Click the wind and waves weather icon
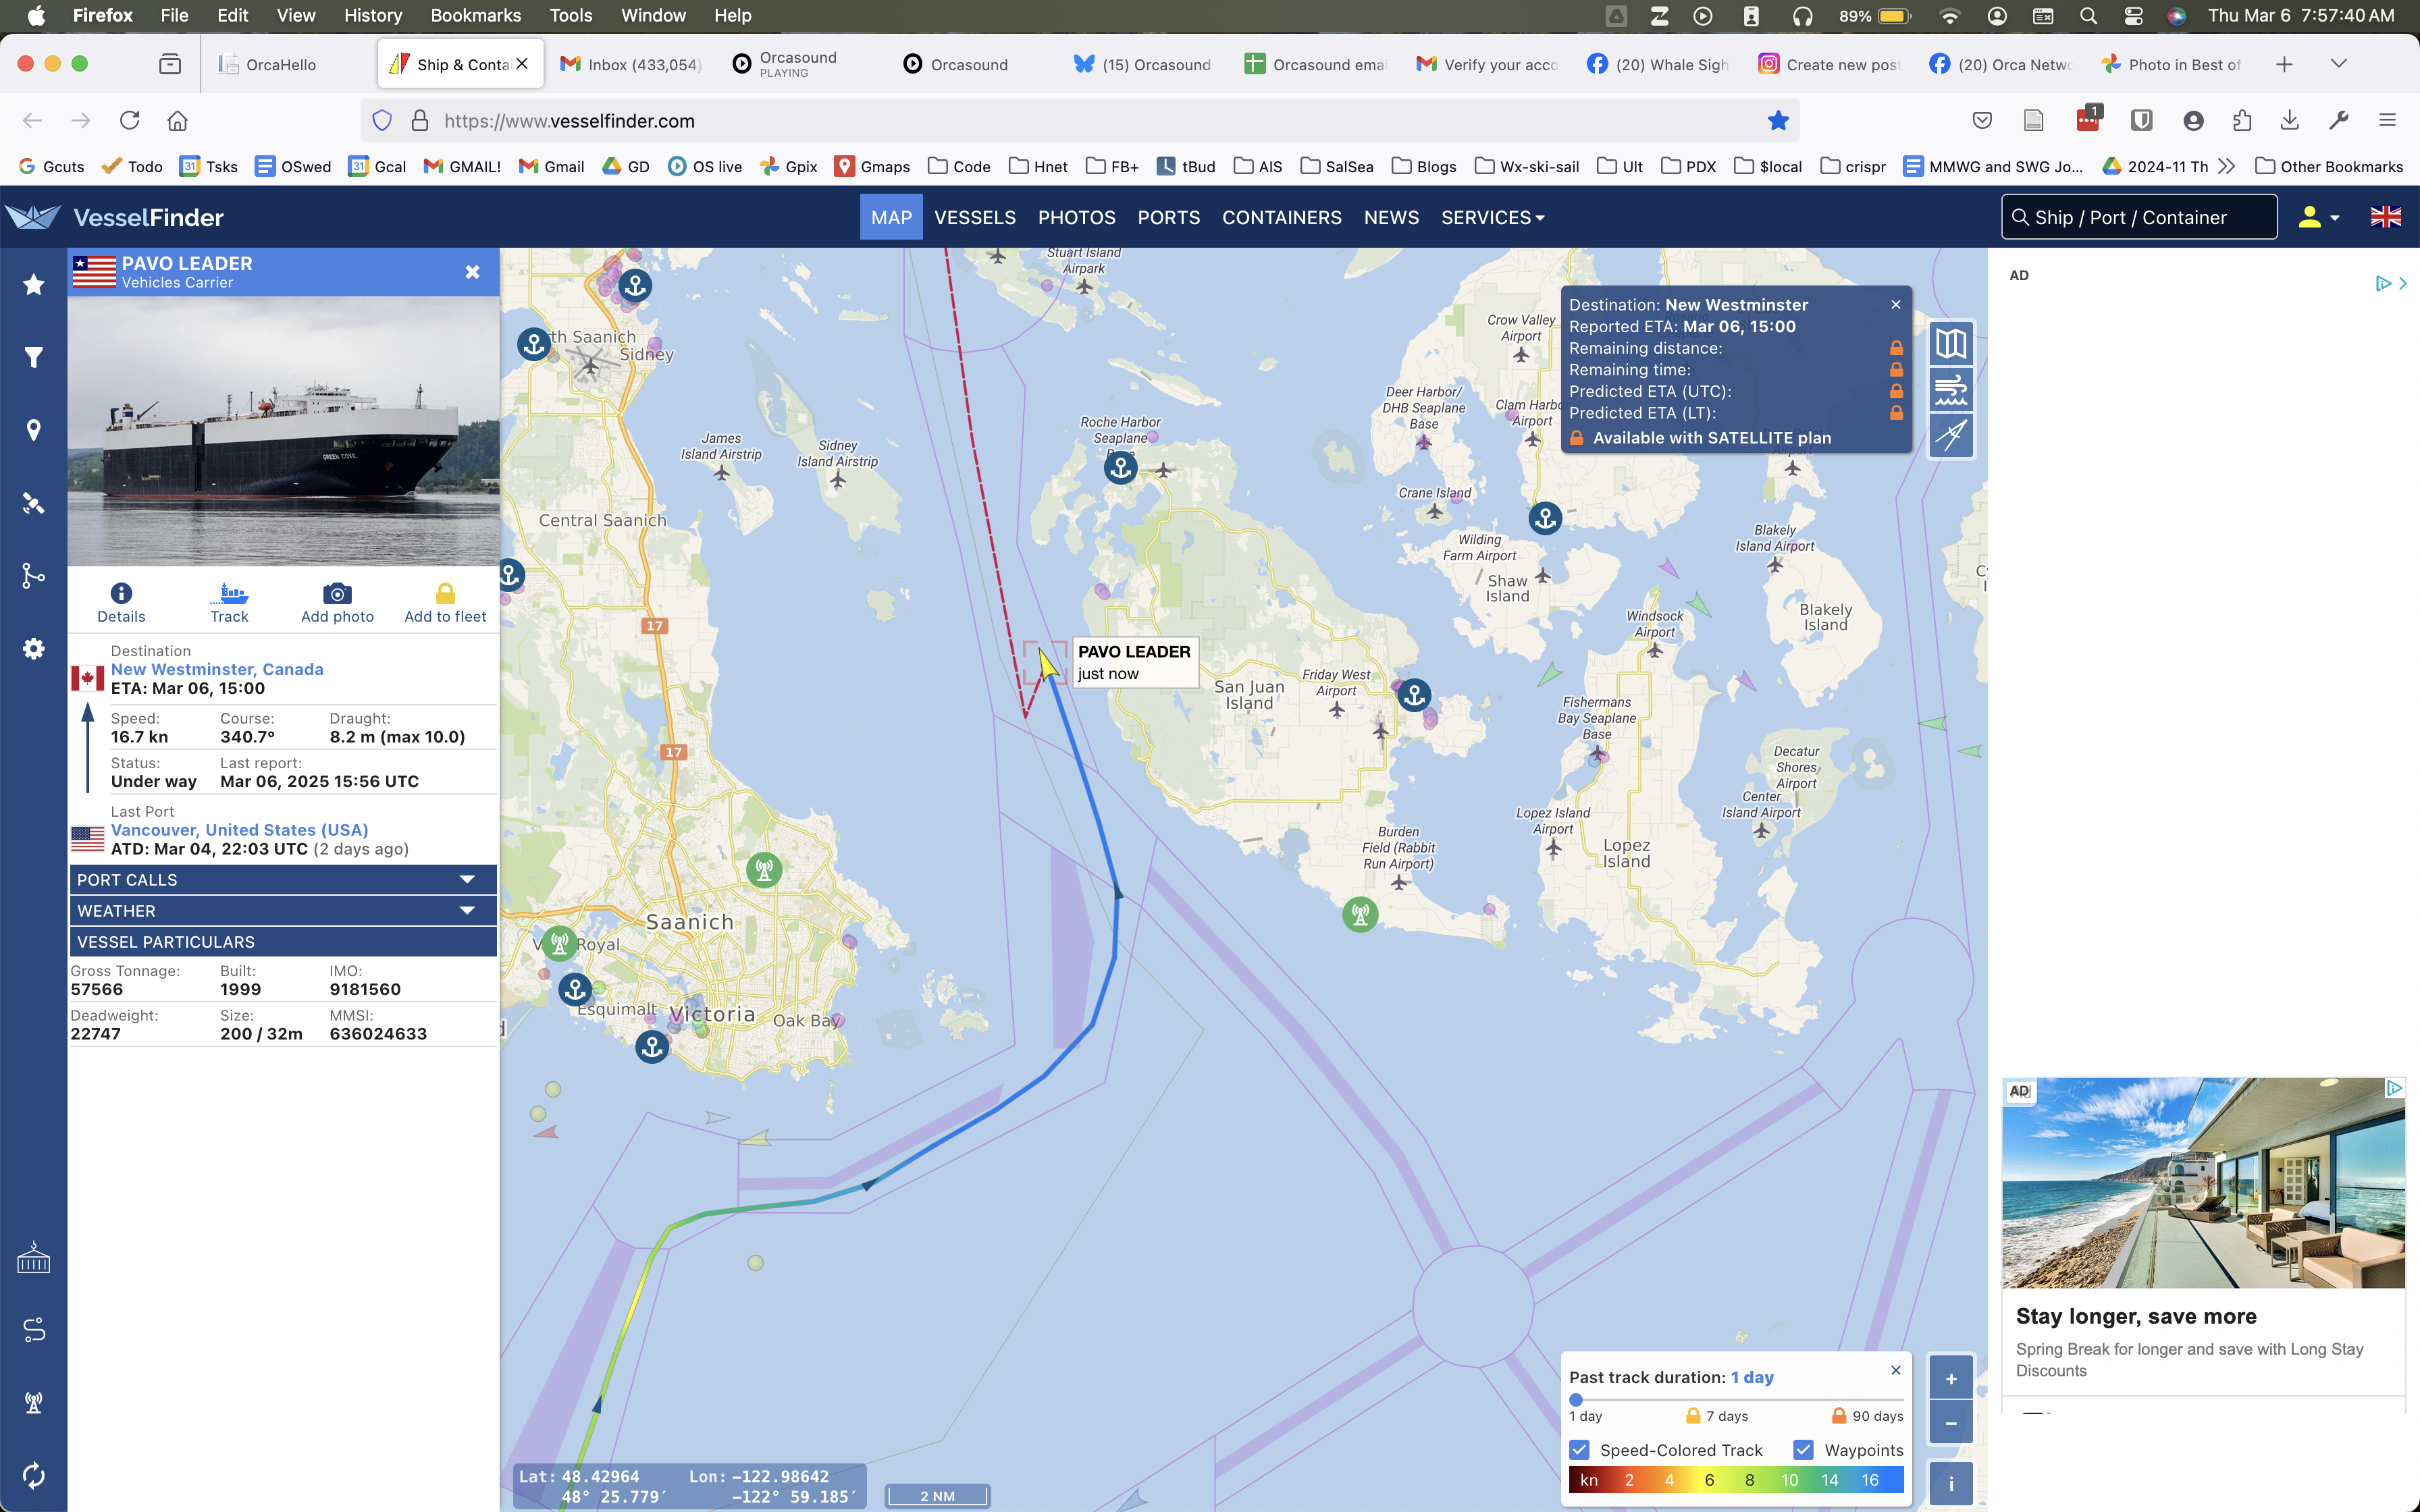Screen dimensions: 2420x1512 (1950, 390)
